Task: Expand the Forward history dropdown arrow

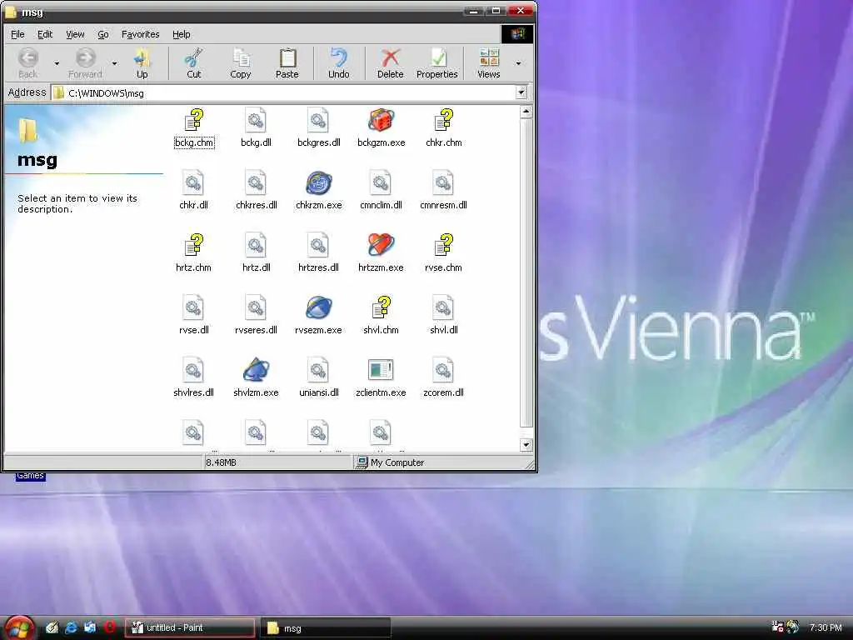Action: click(114, 63)
